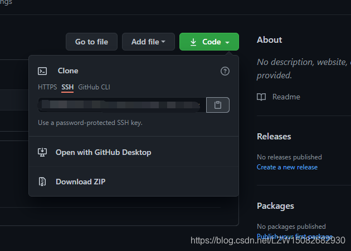Follow the Publish your first package link
351x251 pixels.
(x=295, y=236)
